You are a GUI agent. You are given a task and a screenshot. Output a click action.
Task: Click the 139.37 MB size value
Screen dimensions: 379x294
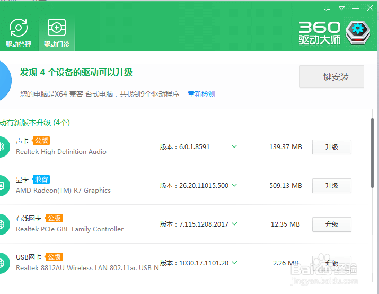(x=286, y=147)
